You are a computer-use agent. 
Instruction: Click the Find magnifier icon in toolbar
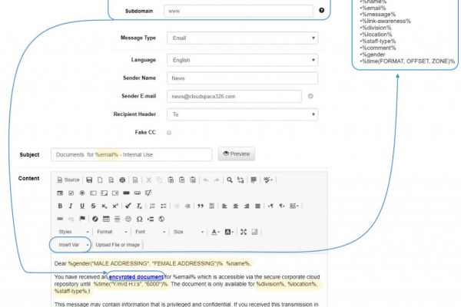point(229,180)
